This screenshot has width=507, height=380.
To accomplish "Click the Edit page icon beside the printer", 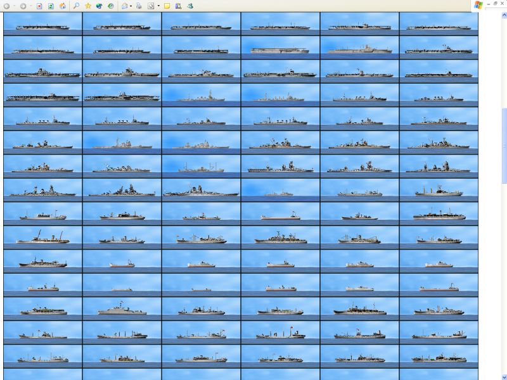I will (x=151, y=6).
